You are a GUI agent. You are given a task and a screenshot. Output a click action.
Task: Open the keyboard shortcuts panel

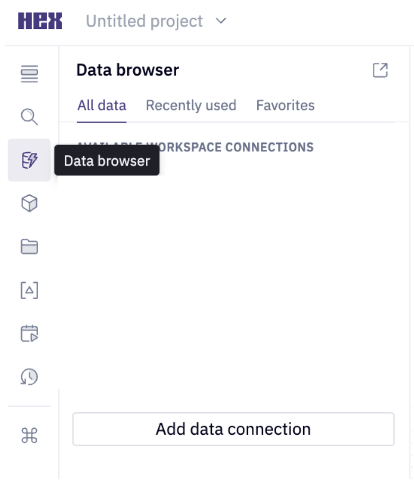pyautogui.click(x=30, y=435)
